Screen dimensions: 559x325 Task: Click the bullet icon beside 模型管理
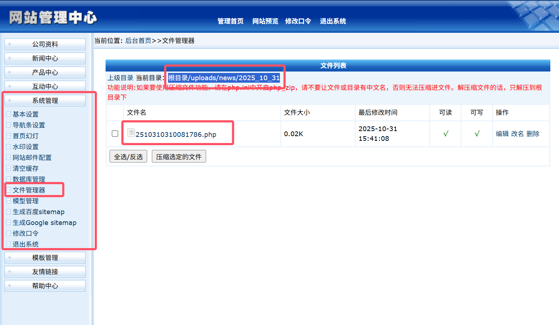pos(9,201)
